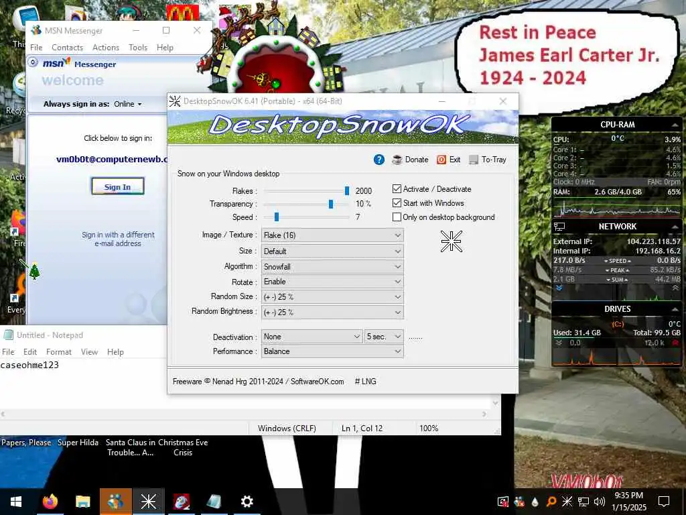Click the MSN Messenger butterfly title icon
The width and height of the screenshot is (686, 515).
click(36, 31)
